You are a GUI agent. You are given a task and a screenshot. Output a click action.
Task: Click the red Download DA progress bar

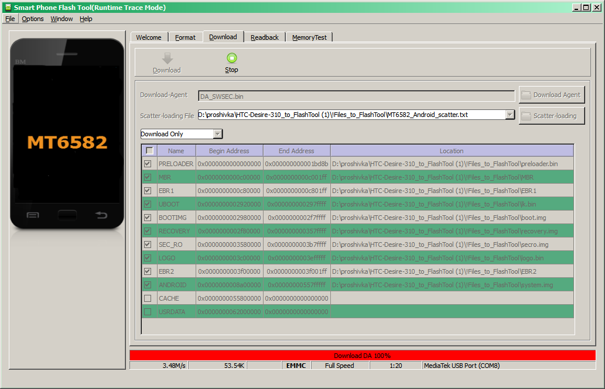point(362,355)
